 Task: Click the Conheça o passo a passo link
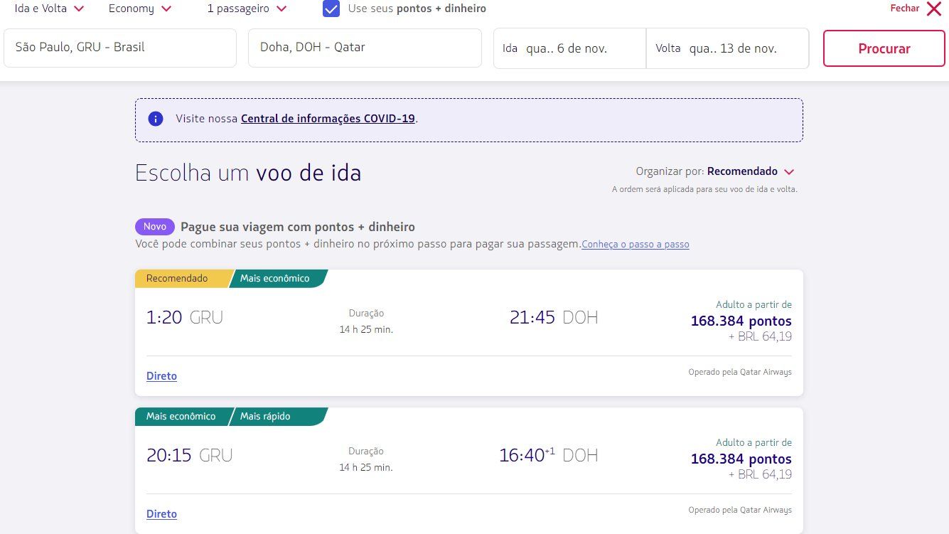point(636,245)
